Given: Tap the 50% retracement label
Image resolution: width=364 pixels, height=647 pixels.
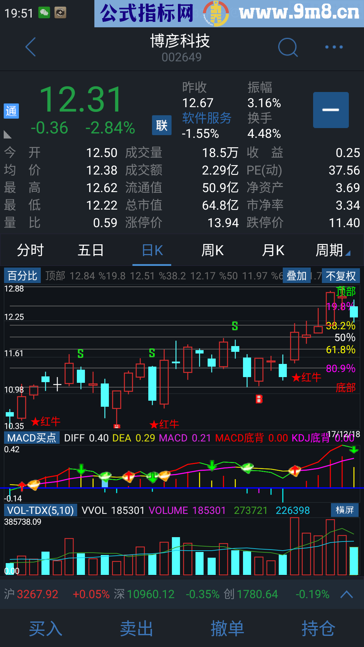Looking at the screenshot, I should 345,338.
